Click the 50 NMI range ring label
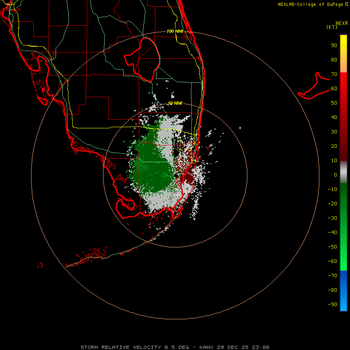 pos(175,103)
